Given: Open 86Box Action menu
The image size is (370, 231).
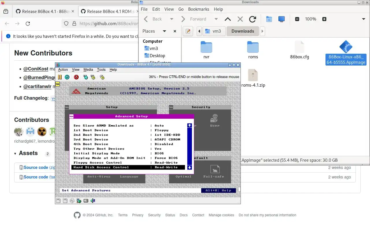Looking at the screenshot, I should pos(63,70).
